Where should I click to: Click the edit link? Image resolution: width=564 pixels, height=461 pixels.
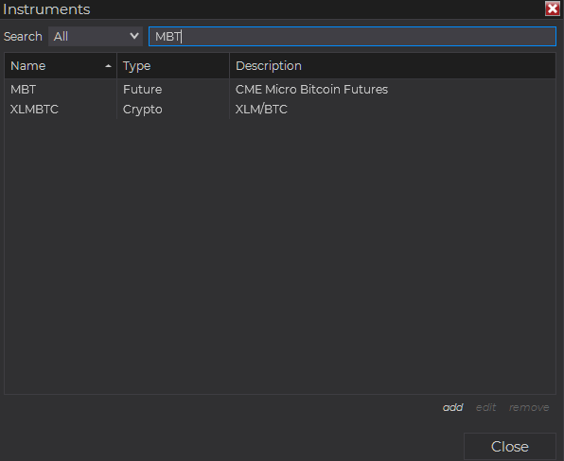click(485, 407)
